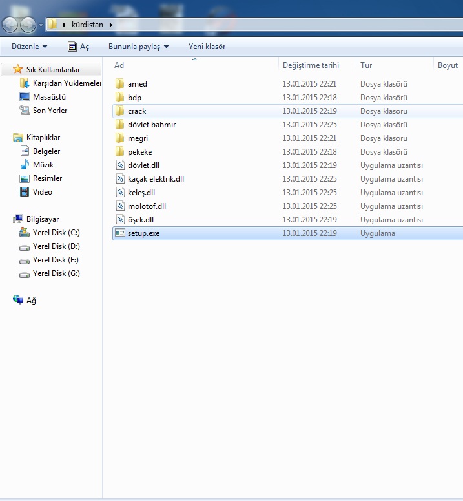Select Sık Kullanılanlar star icon

(17, 69)
